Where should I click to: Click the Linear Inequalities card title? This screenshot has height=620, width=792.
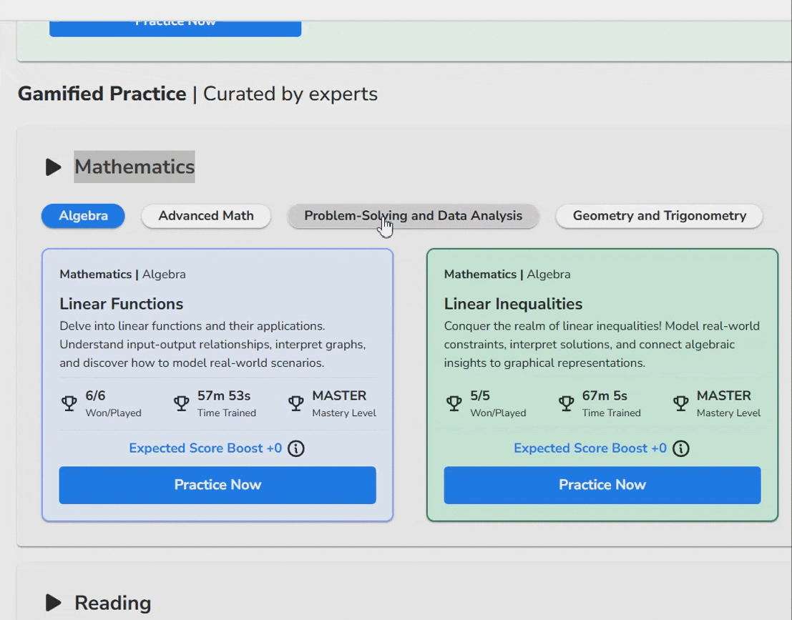click(x=513, y=304)
